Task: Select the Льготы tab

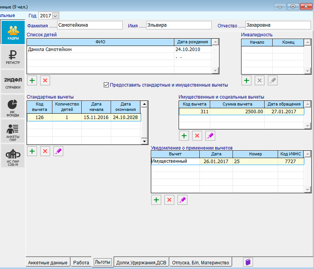Action: click(x=103, y=262)
